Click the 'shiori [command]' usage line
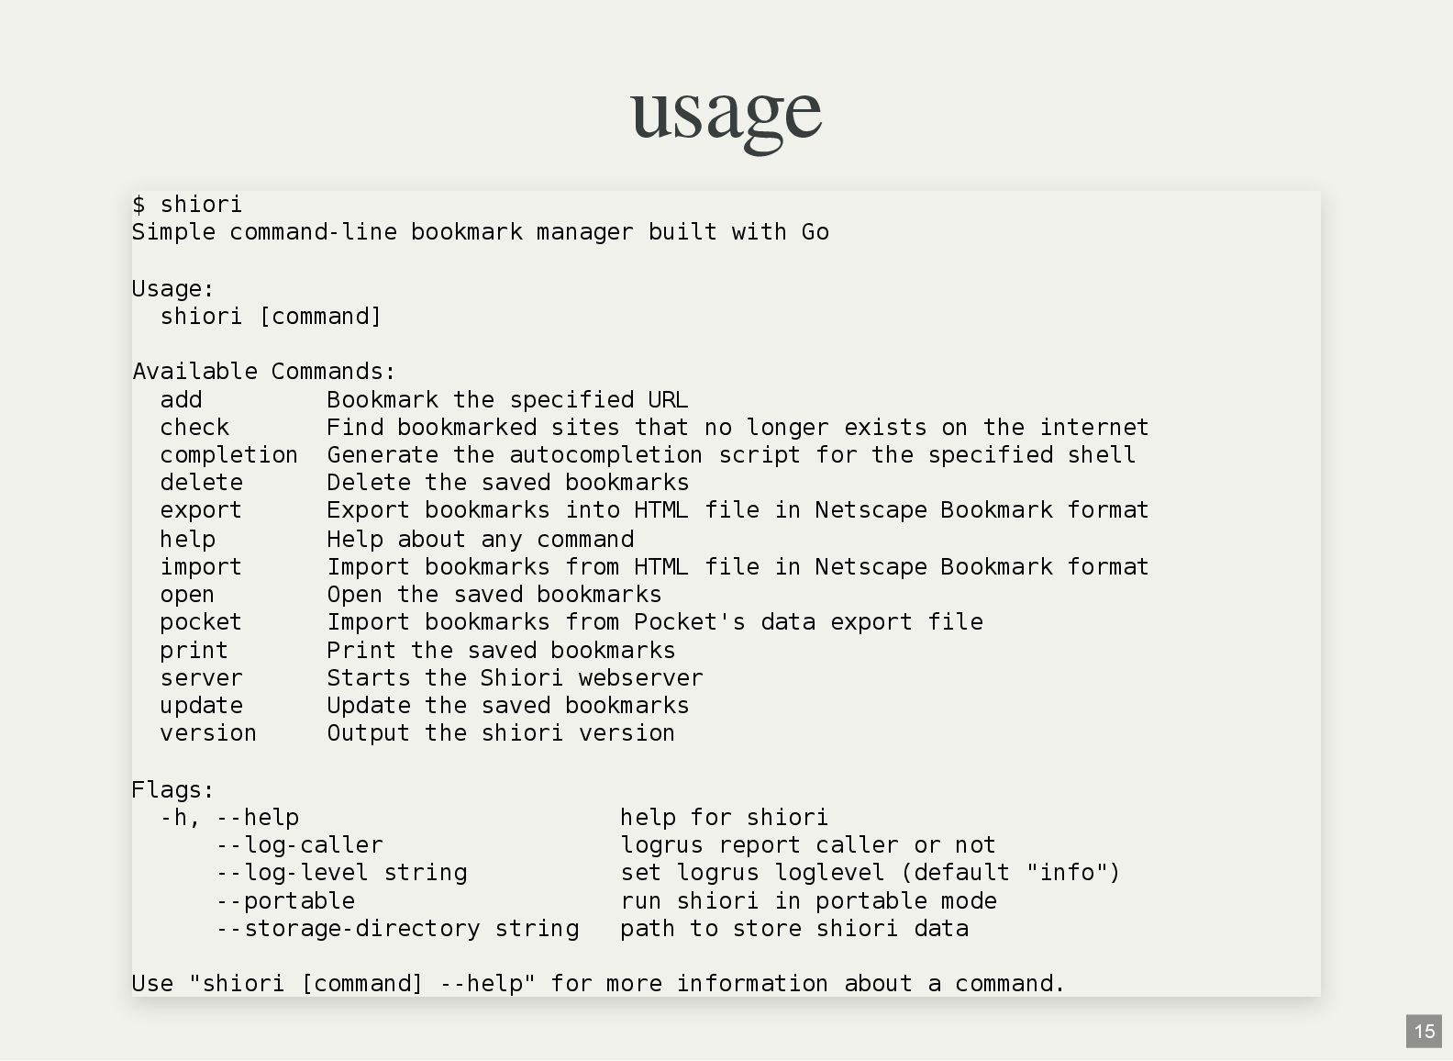This screenshot has height=1061, width=1453. (271, 317)
